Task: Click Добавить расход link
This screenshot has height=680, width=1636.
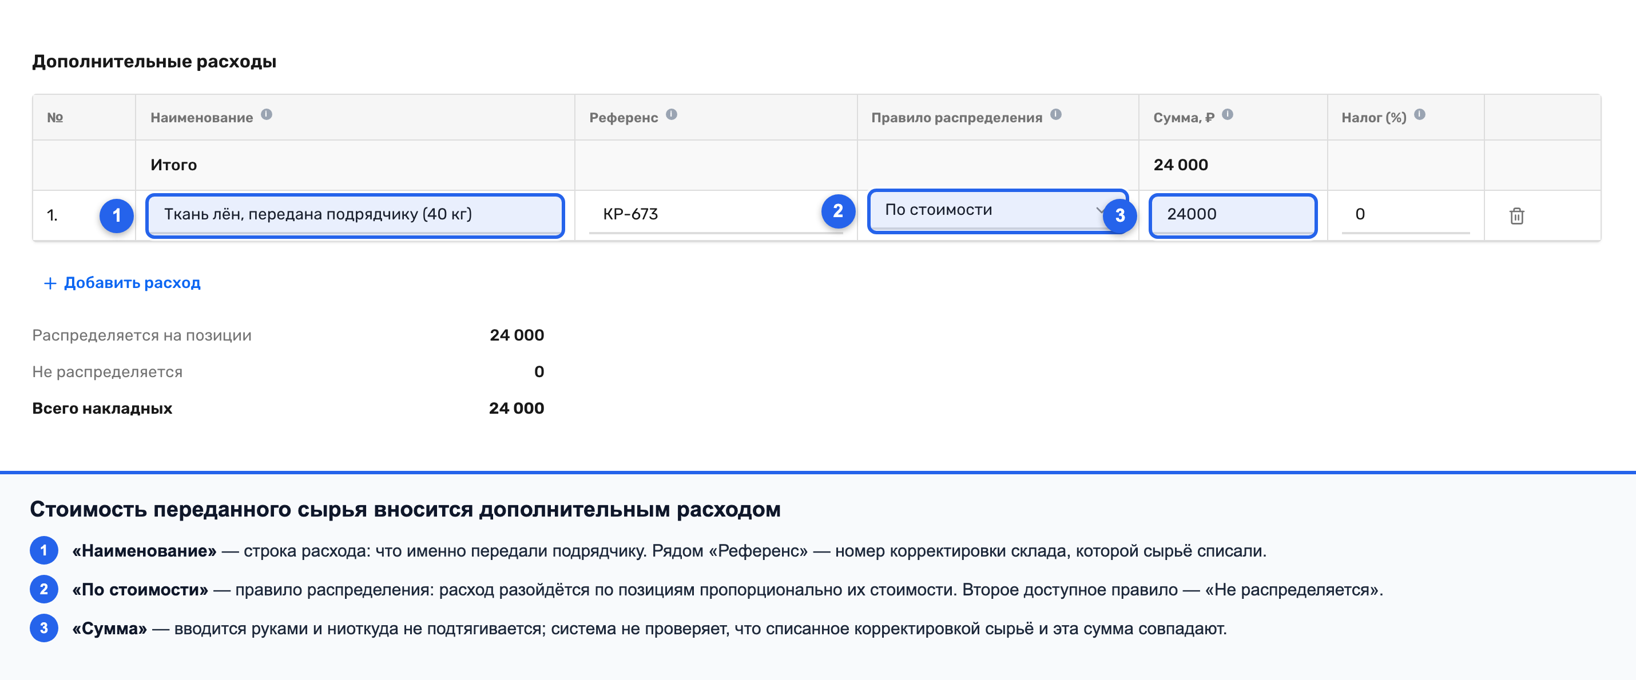Action: [122, 283]
